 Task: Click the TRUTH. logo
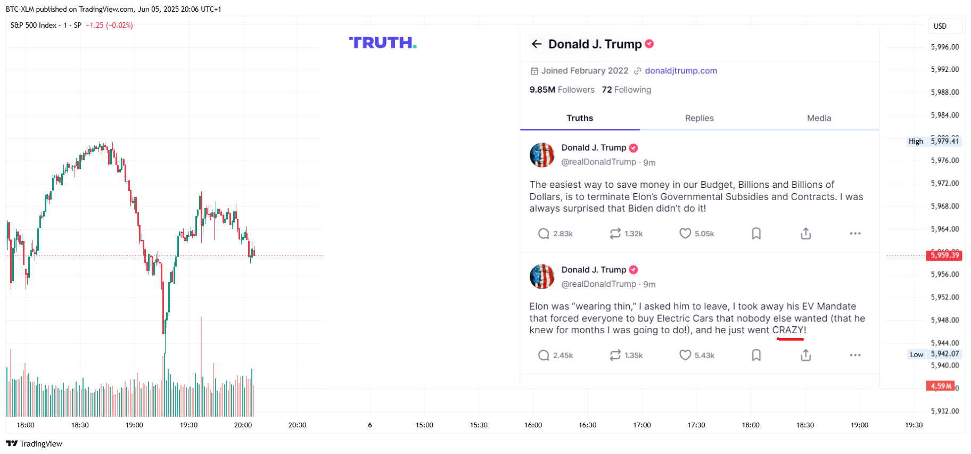[x=383, y=43]
